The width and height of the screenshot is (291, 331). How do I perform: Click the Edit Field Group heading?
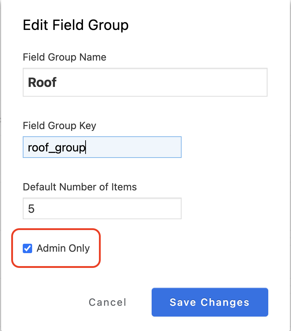coord(76,25)
